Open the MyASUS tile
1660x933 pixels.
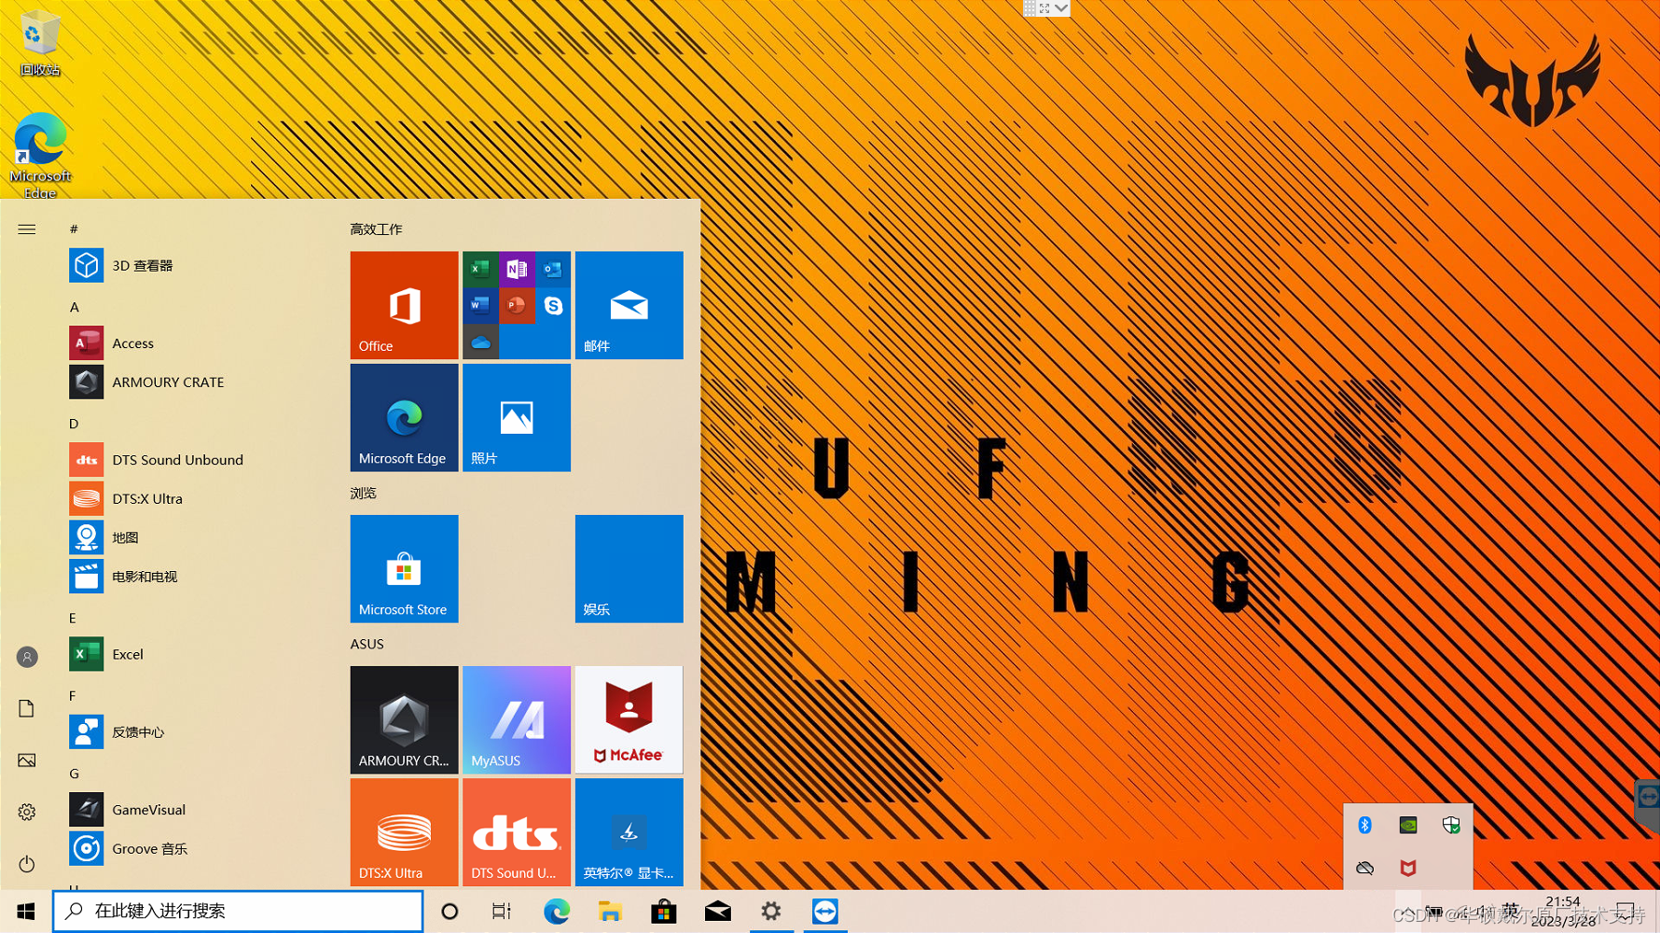tap(517, 720)
